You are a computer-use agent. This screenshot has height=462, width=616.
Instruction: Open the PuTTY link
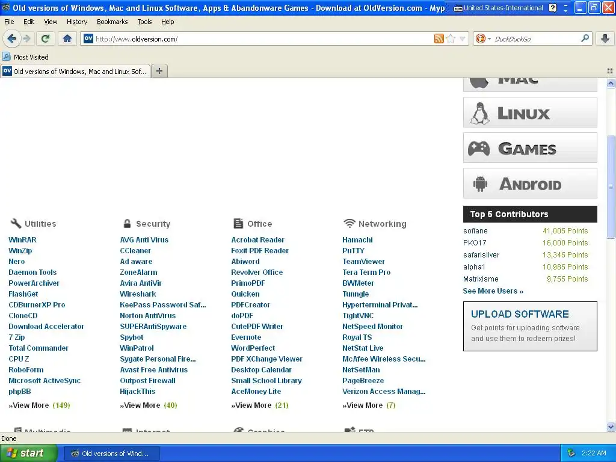(x=353, y=250)
